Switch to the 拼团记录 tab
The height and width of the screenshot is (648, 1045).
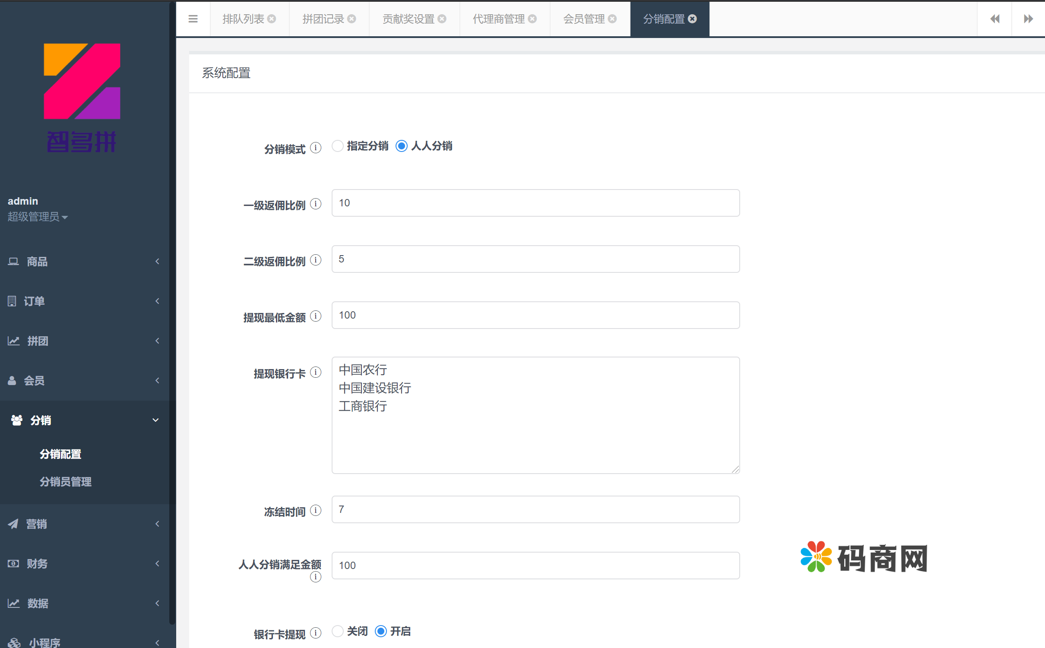(323, 19)
